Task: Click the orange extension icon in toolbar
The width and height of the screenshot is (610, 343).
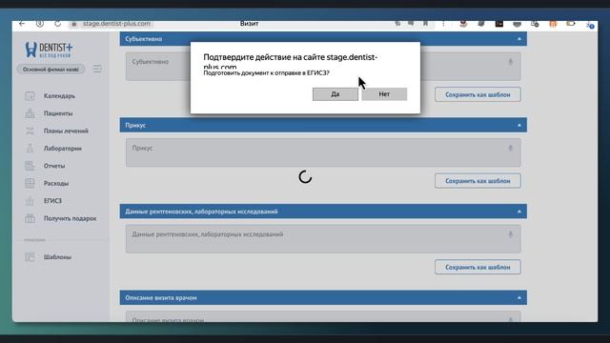Action: coord(553,24)
